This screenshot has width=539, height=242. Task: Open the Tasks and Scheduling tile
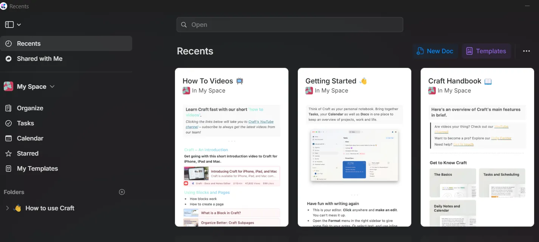tap(502, 183)
